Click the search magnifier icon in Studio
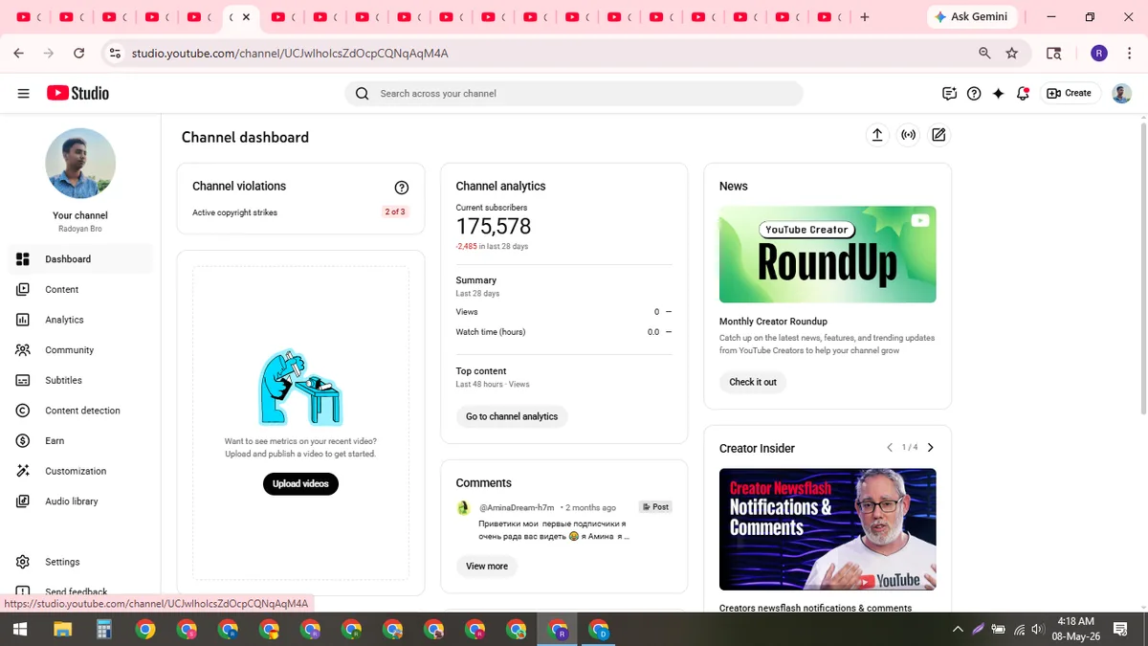The image size is (1148, 646). [x=362, y=94]
